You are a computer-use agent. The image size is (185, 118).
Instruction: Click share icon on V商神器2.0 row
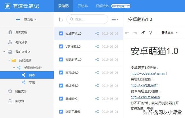[x=97, y=47]
